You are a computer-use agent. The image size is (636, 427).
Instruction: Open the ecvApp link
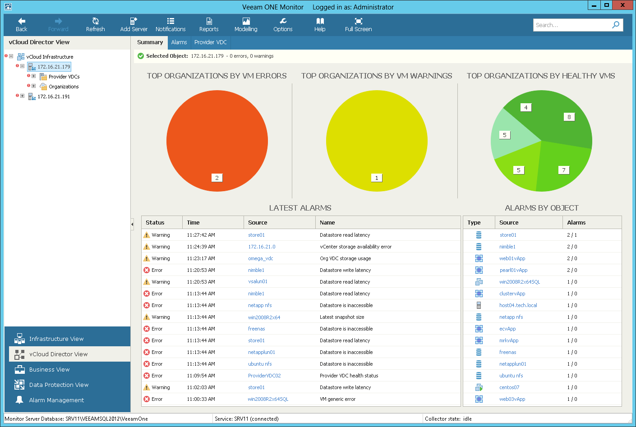point(507,329)
